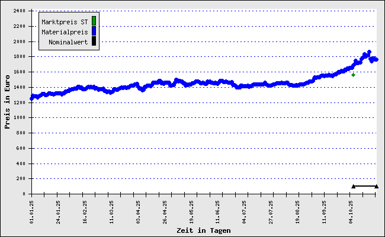Screen dimensions: 385x237
Task: Click the "Nominalwert" legend label
Action: 68,42
